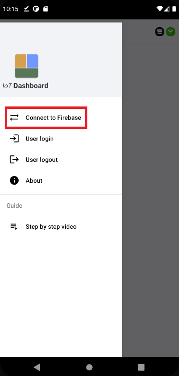Screen dimensions: 179x376
Task: Open the User login menu item
Action: click(61, 139)
